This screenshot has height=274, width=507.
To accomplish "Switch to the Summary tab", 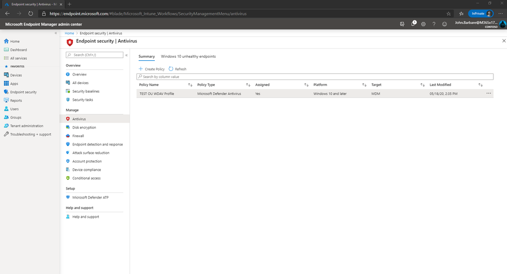I will (x=147, y=57).
